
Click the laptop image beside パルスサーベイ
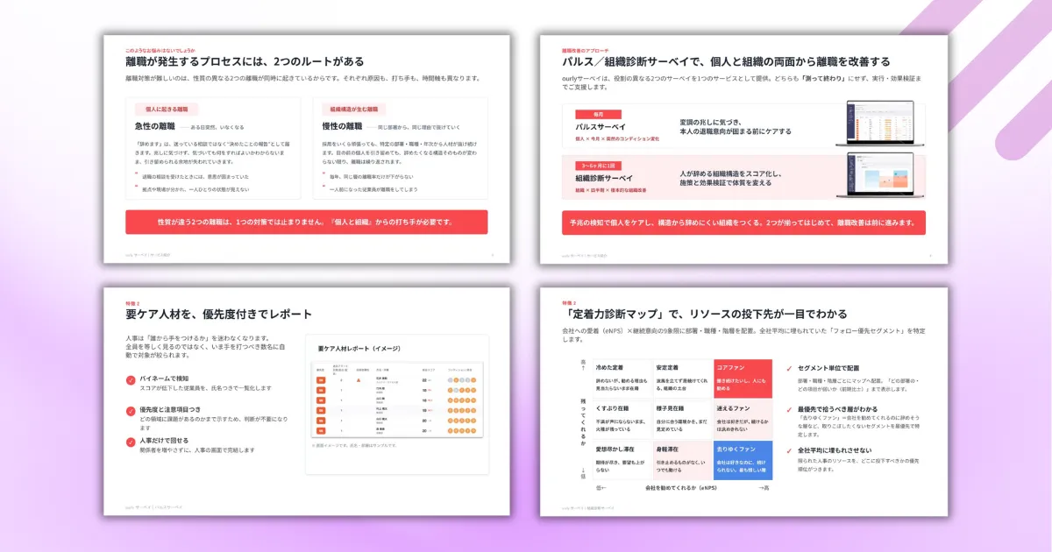pos(879,124)
